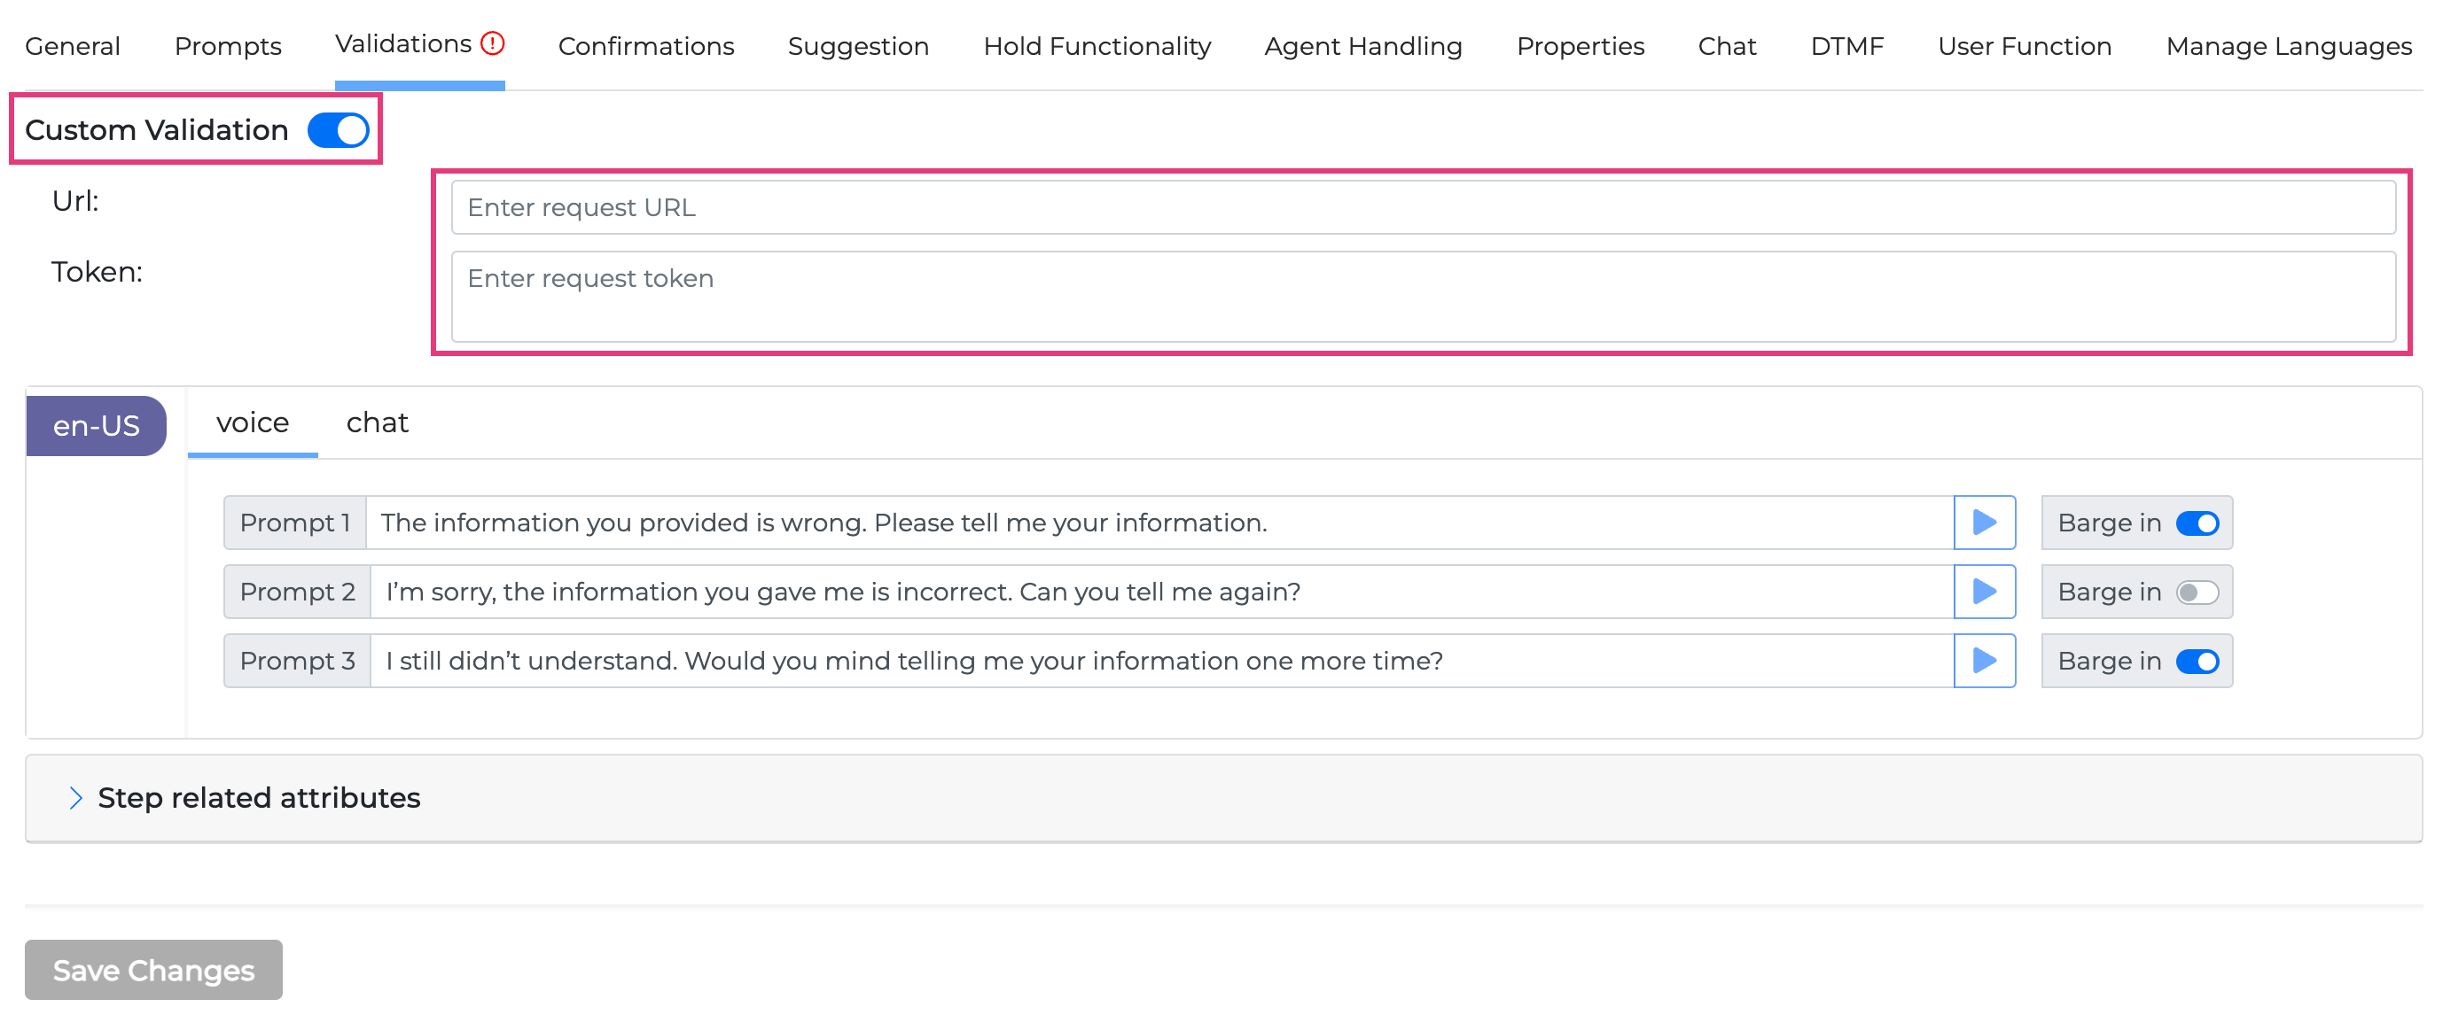Disable Barge in for Prompt 1
Viewport: 2443px width, 1015px height.
click(2197, 523)
